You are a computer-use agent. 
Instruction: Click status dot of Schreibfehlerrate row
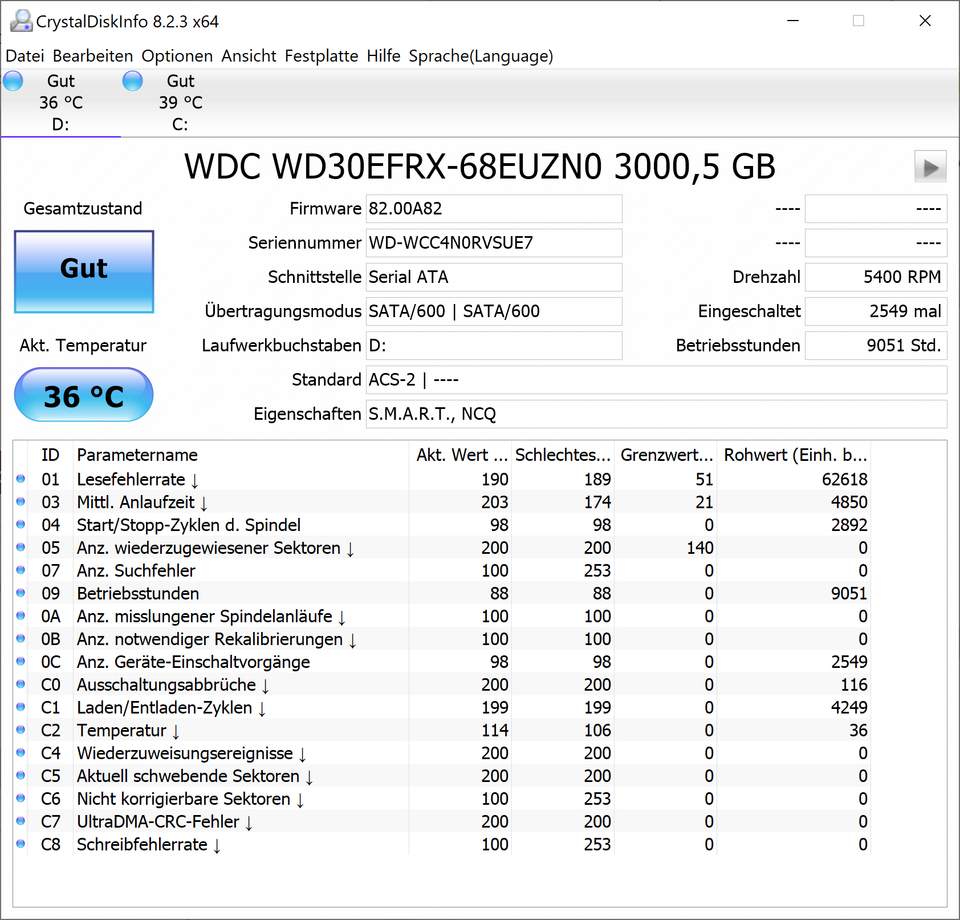tap(21, 844)
